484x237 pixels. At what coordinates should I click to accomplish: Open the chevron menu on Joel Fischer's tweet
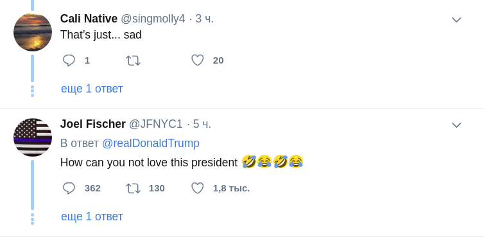[456, 125]
